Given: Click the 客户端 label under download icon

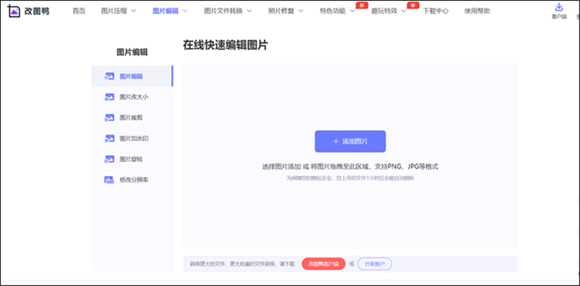Looking at the screenshot, I should 559,17.
